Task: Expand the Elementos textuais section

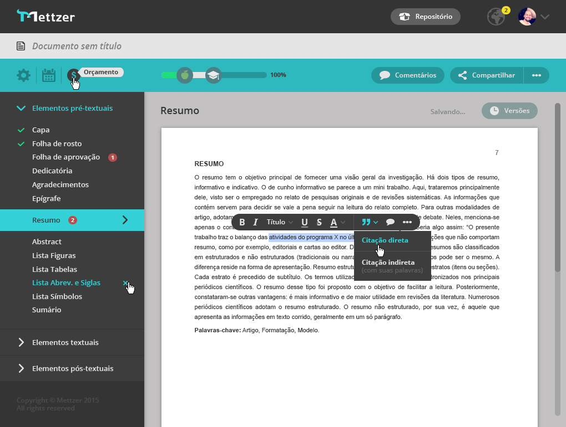Action: 65,342
